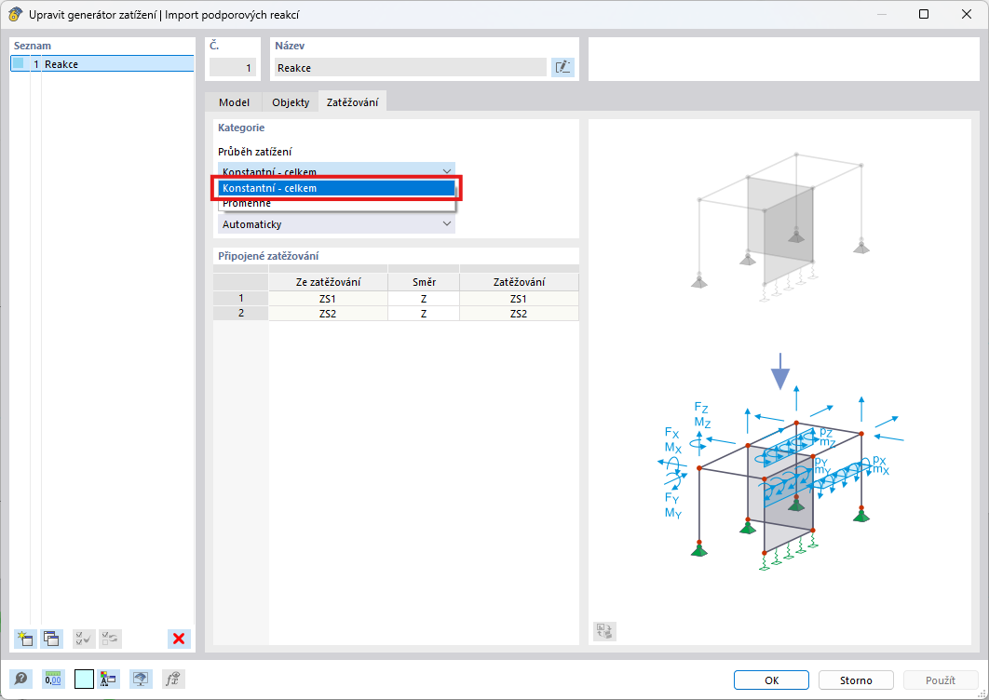Open the units and decimal places settings
Viewport: 989px width, 700px height.
[x=53, y=680]
